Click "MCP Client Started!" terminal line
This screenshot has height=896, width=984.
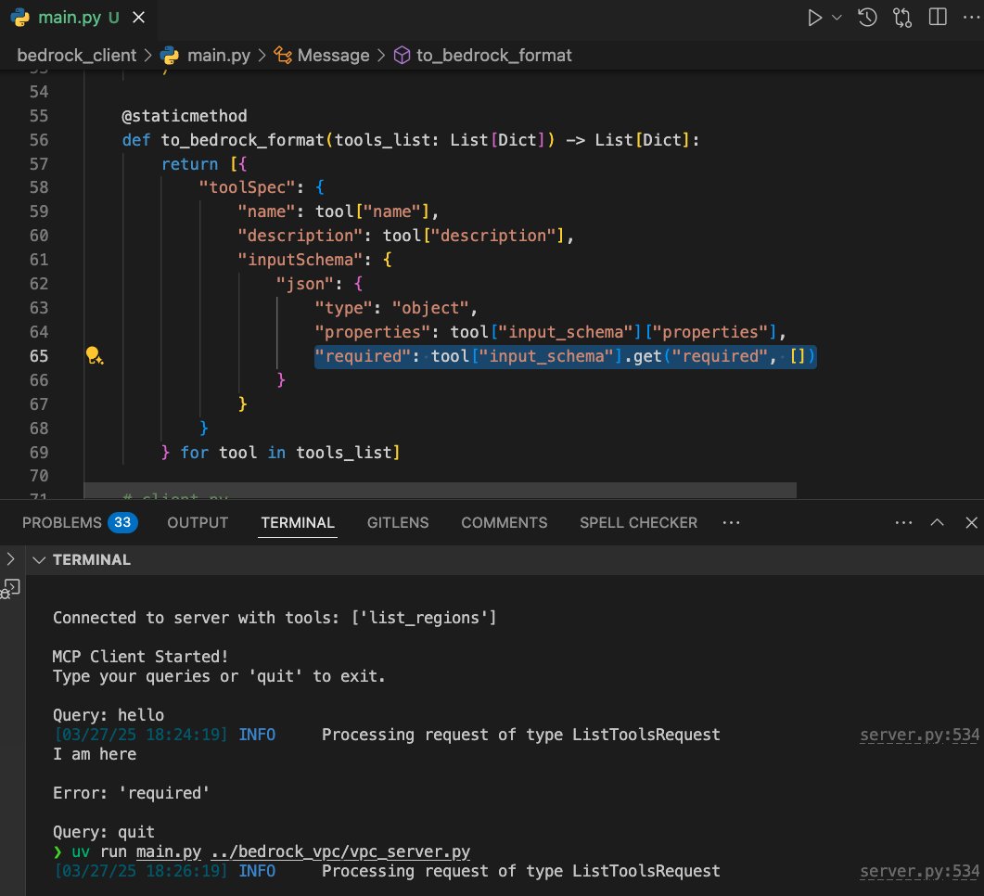(141, 657)
